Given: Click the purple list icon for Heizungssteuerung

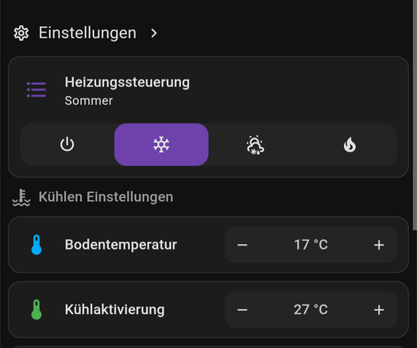Looking at the screenshot, I should pos(37,90).
